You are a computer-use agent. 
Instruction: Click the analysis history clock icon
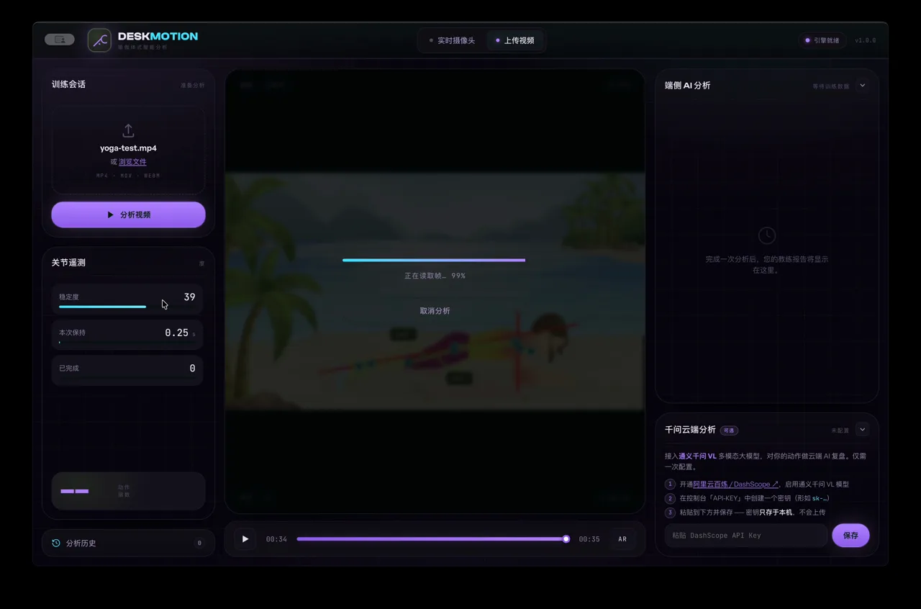click(x=56, y=543)
